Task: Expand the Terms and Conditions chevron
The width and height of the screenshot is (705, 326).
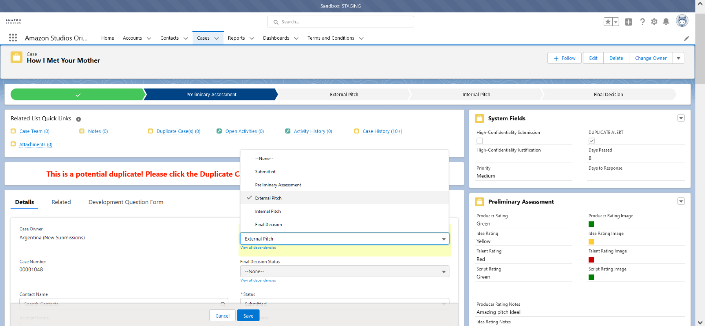Action: click(361, 38)
